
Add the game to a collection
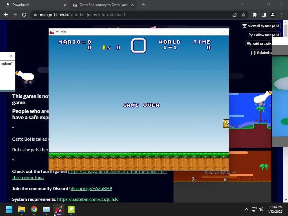pos(259,44)
